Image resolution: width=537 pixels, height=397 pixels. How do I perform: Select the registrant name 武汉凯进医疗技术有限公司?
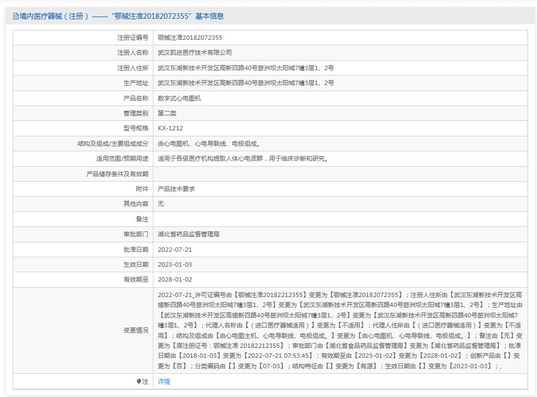pyautogui.click(x=195, y=52)
